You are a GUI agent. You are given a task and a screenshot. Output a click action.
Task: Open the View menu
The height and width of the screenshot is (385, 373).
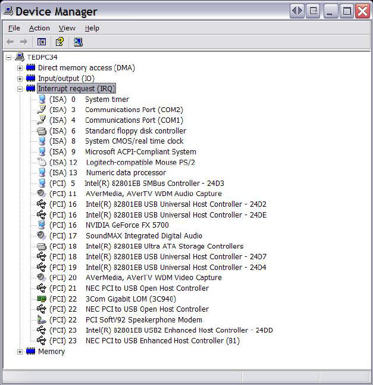point(67,28)
